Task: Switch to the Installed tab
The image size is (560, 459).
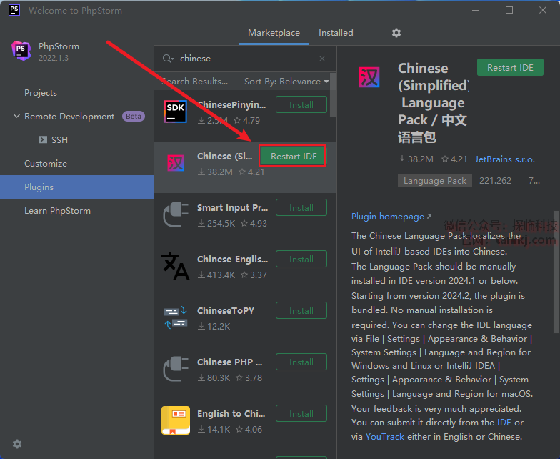Action: pyautogui.click(x=336, y=33)
